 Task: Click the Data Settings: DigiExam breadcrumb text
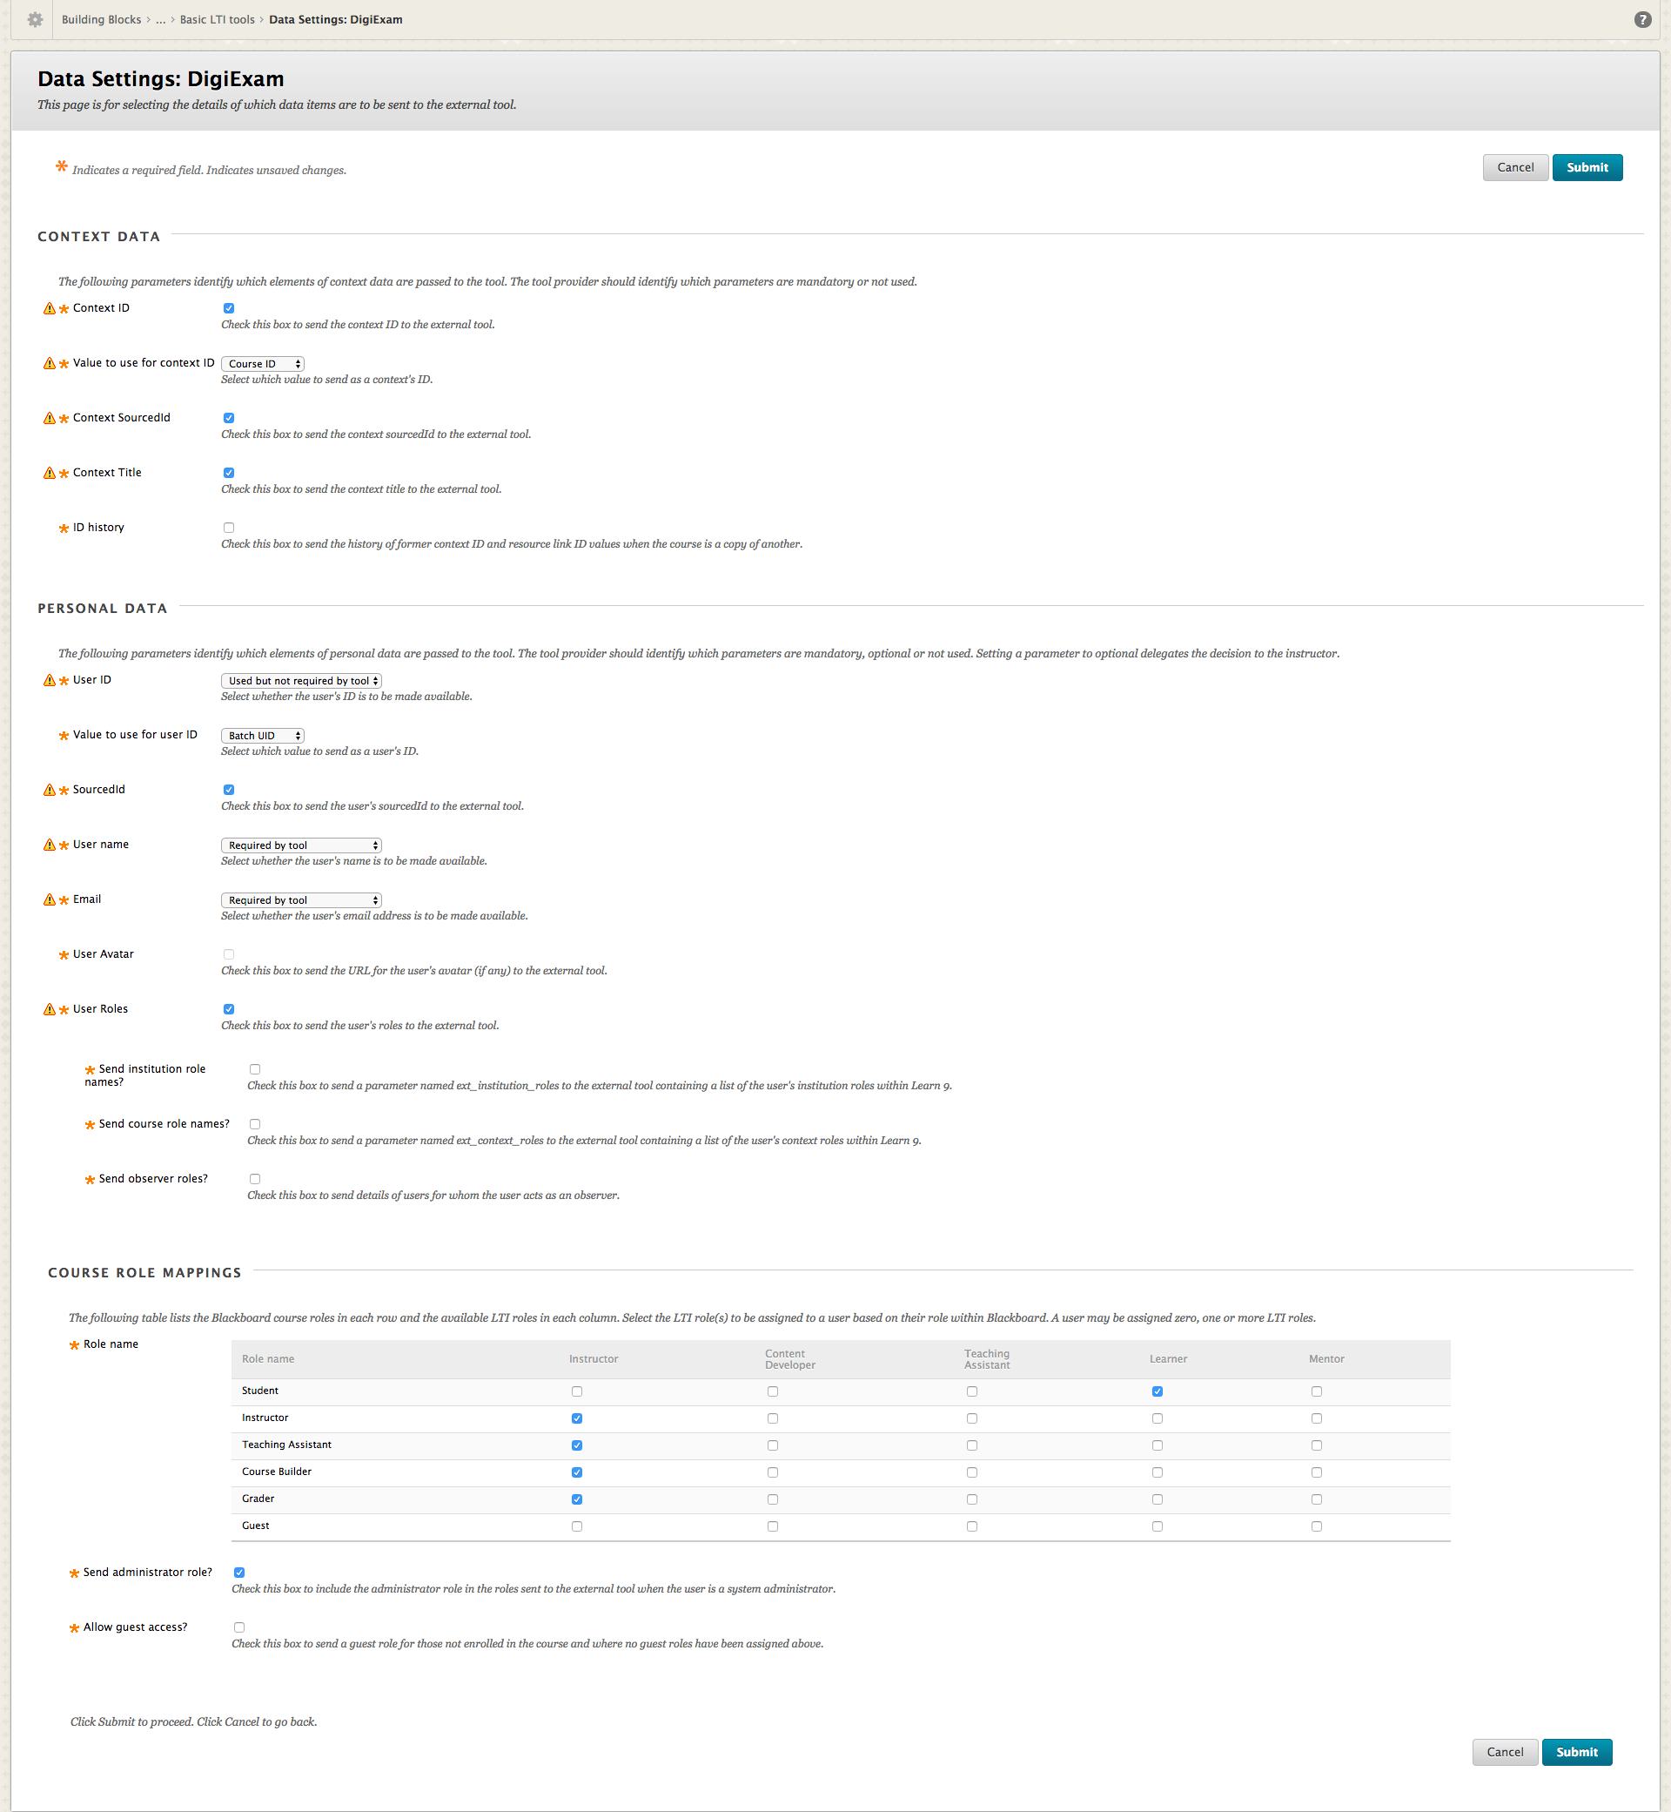coord(335,20)
